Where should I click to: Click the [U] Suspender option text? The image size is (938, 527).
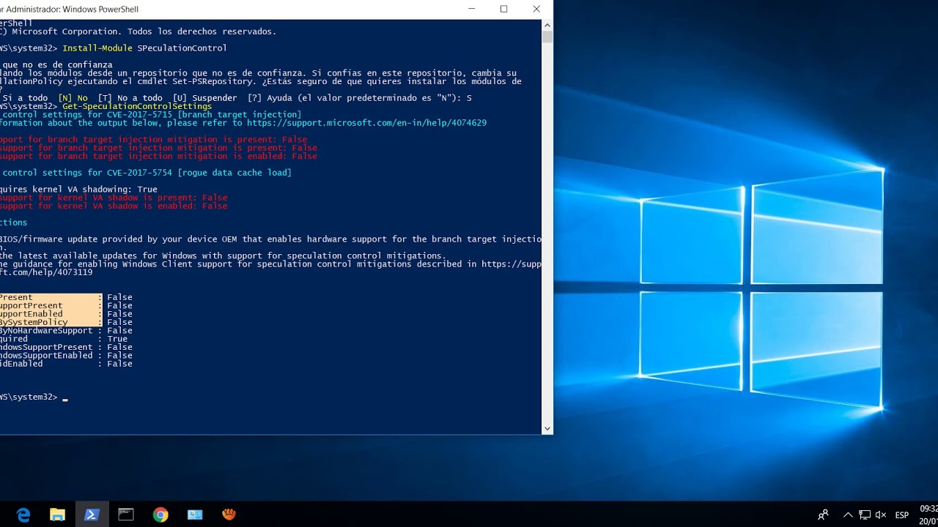[x=205, y=98]
